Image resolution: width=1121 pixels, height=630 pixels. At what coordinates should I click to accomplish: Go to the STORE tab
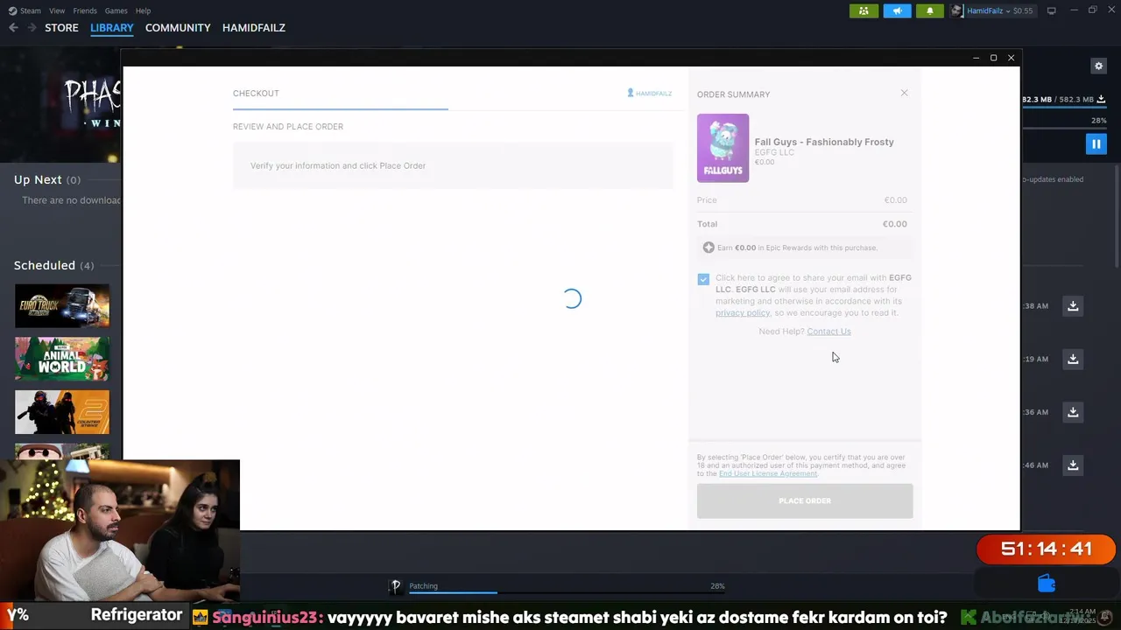[x=61, y=28]
